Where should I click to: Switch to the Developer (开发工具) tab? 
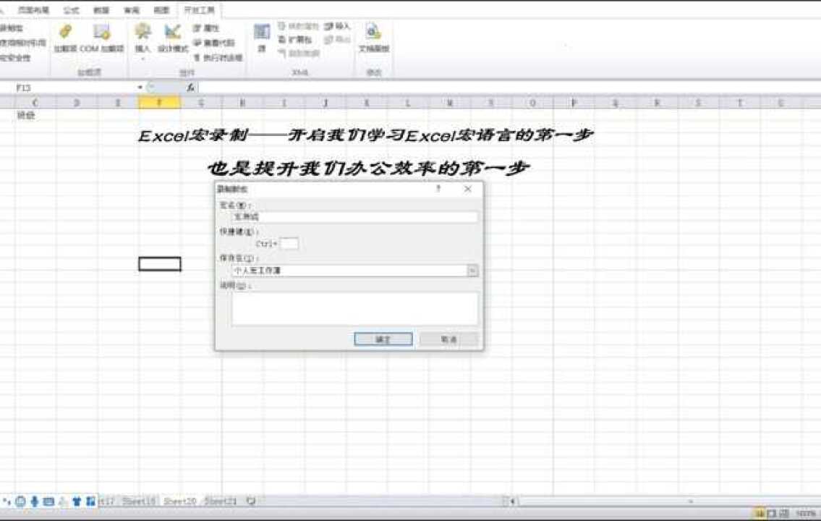click(199, 10)
